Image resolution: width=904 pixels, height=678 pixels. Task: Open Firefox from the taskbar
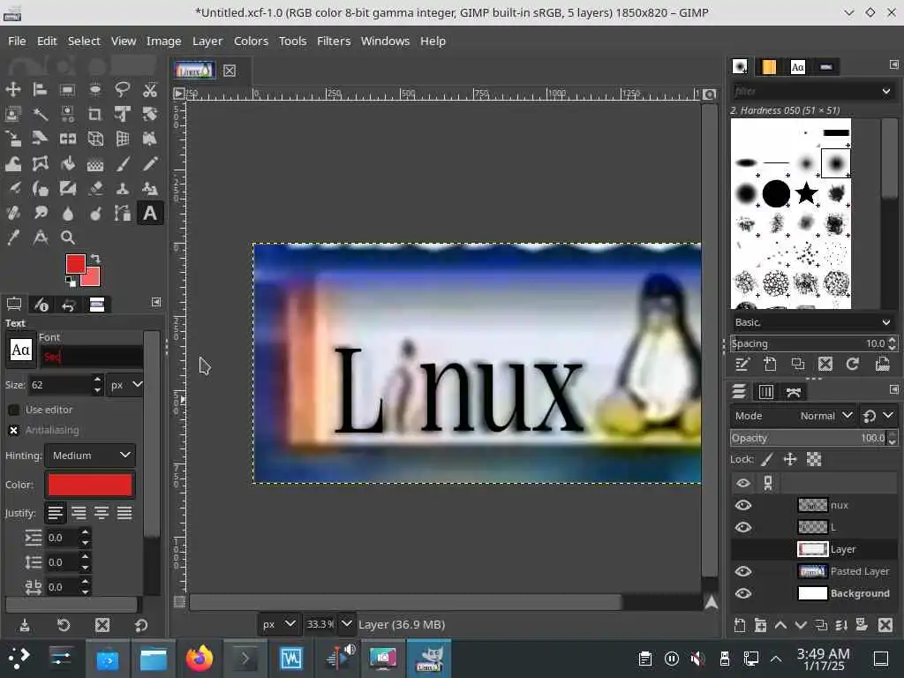[x=199, y=659]
